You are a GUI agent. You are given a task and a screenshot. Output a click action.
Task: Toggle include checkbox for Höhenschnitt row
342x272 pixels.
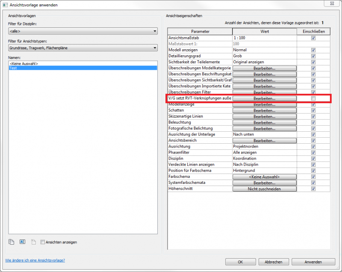click(313, 189)
